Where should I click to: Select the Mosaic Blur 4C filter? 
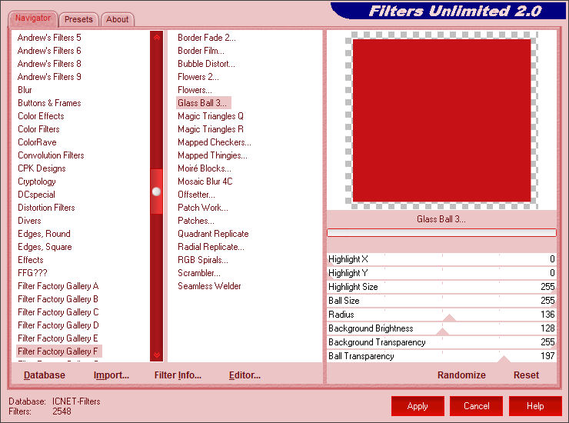(x=205, y=182)
